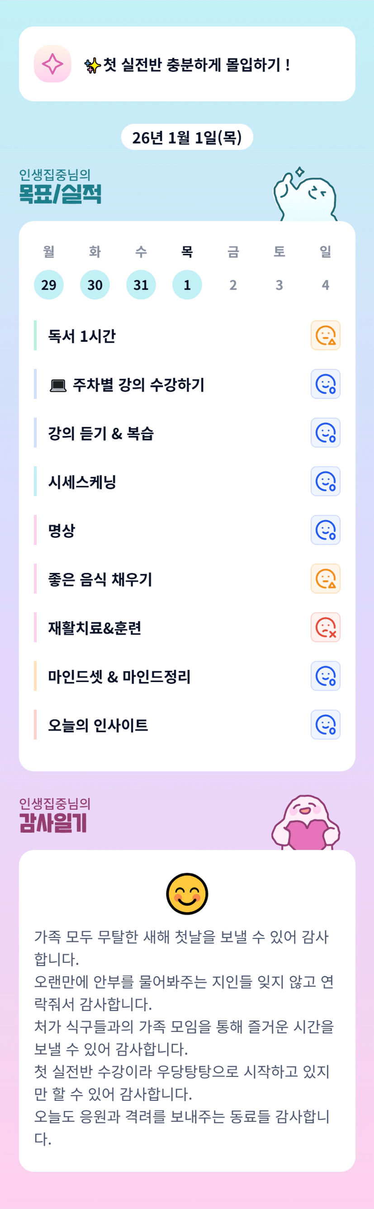The image size is (374, 1209).
Task: Click the pink sparkle star icon
Action: click(52, 64)
